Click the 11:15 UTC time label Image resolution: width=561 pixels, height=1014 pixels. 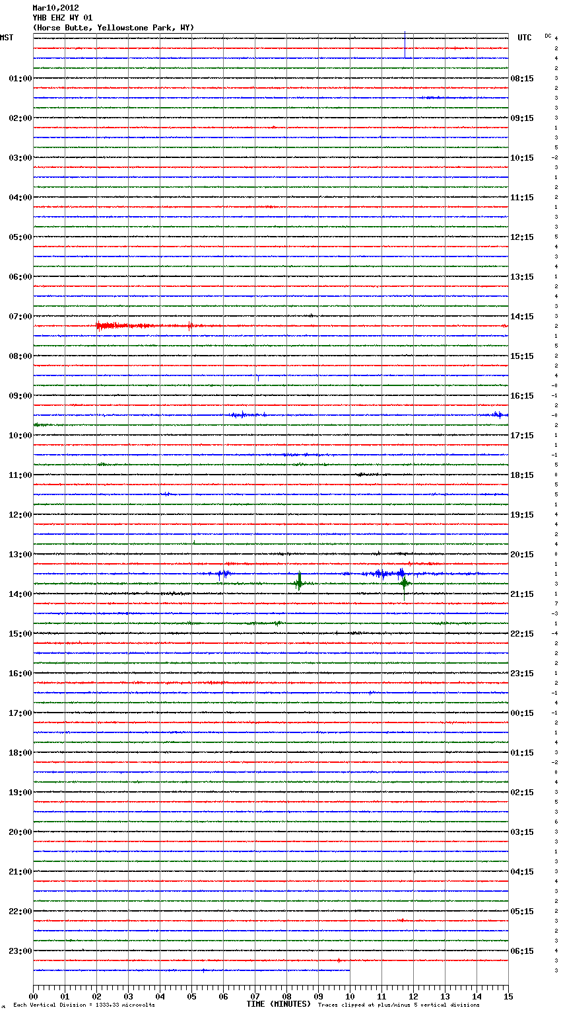[x=522, y=198]
